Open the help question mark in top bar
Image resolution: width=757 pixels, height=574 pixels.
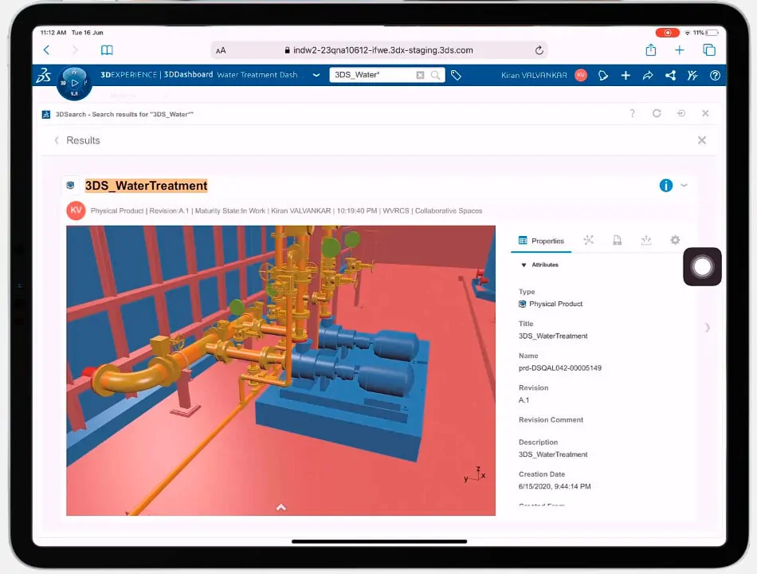pos(715,75)
